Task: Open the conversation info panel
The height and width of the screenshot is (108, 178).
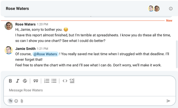Action: click(171, 9)
